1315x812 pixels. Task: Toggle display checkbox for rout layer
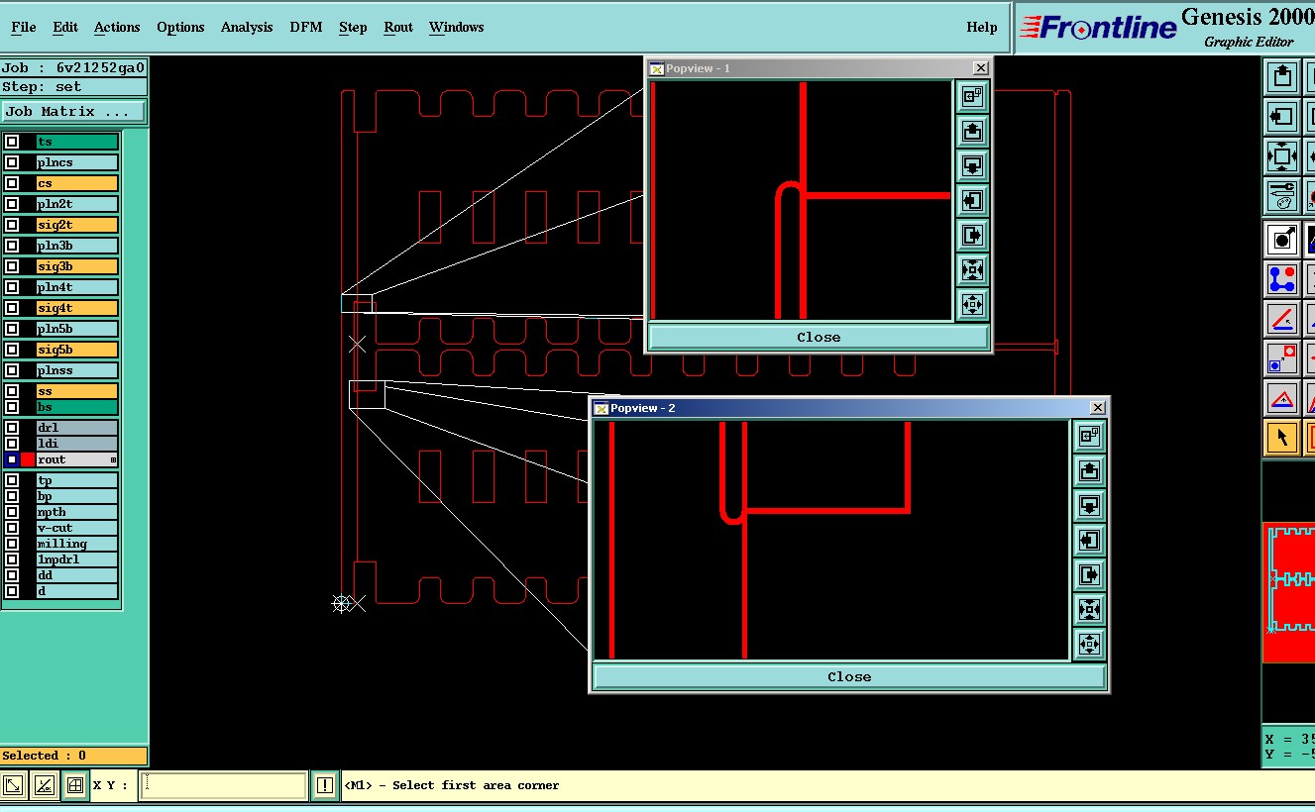click(x=12, y=459)
